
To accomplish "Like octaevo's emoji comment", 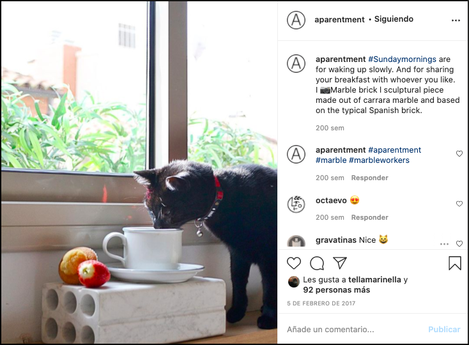I will tap(459, 204).
